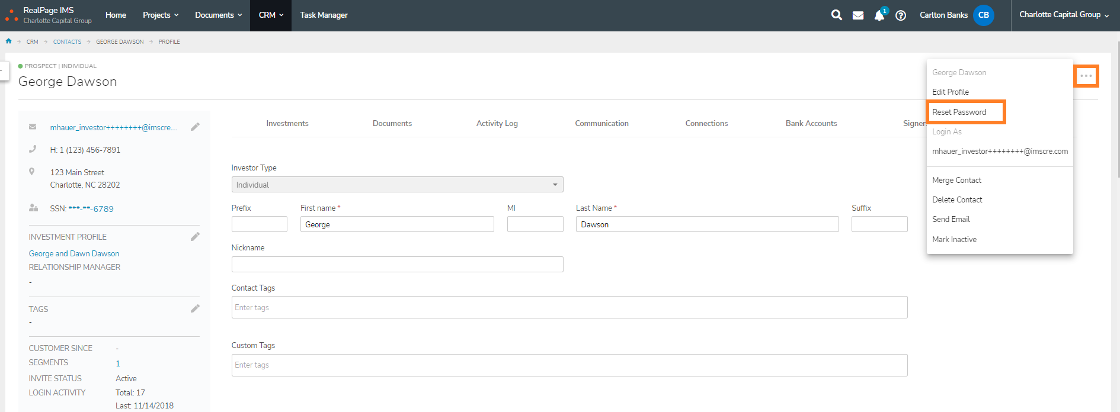Click the search magnifier icon
Screen dimensions: 1120x412
click(836, 15)
